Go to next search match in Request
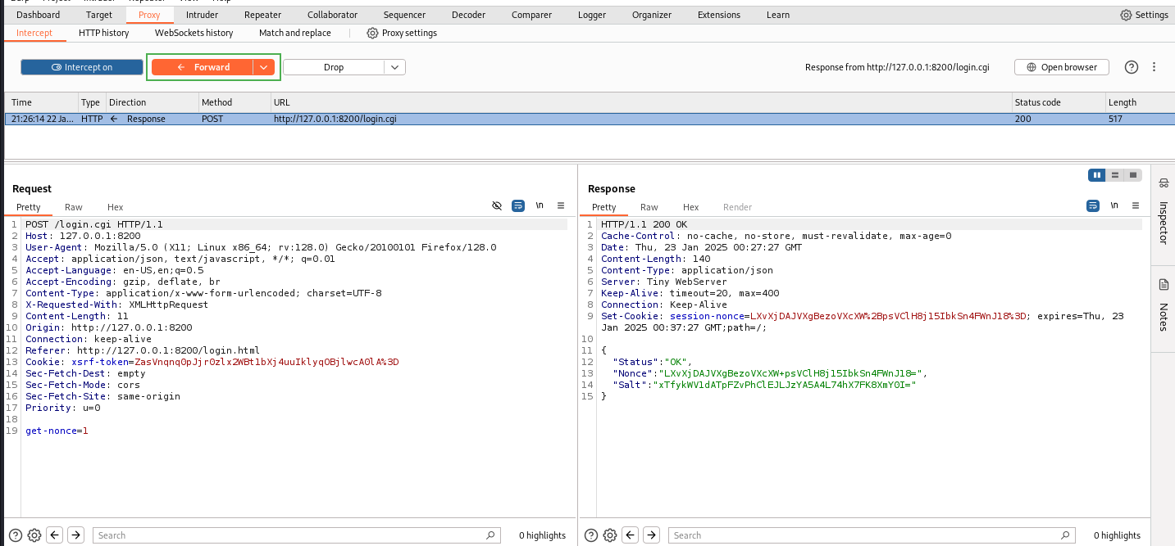The width and height of the screenshot is (1175, 546). [x=75, y=535]
